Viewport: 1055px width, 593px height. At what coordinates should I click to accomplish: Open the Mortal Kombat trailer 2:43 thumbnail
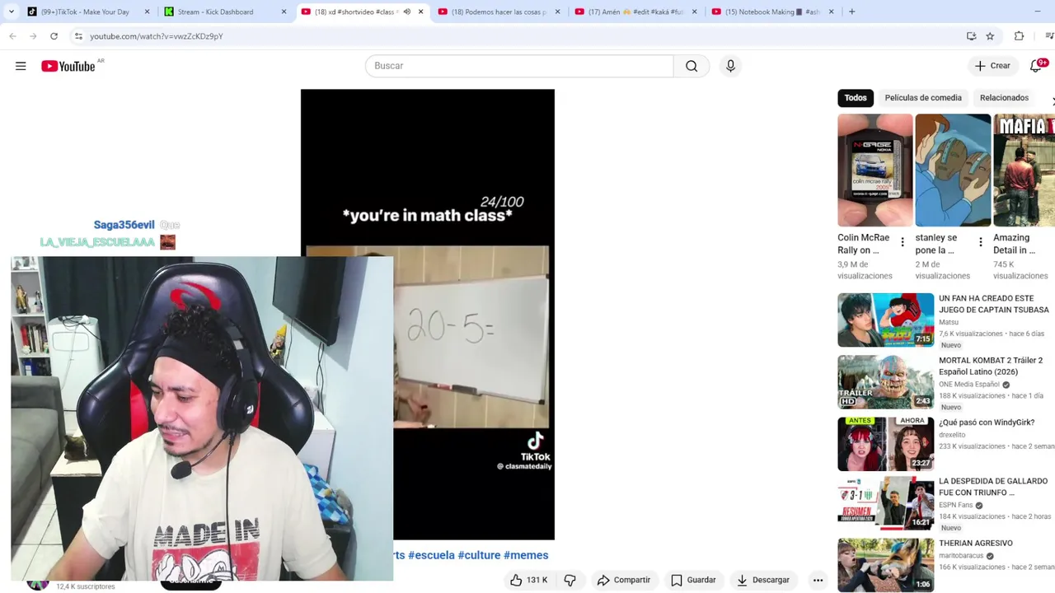click(886, 382)
